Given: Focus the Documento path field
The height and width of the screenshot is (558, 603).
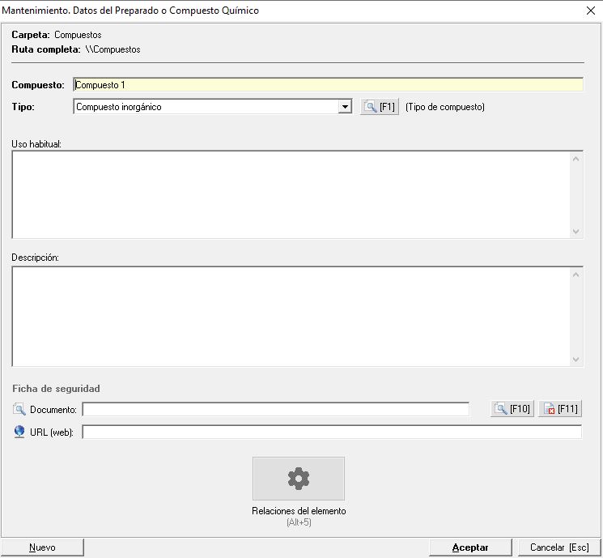Looking at the screenshot, I should coord(275,409).
